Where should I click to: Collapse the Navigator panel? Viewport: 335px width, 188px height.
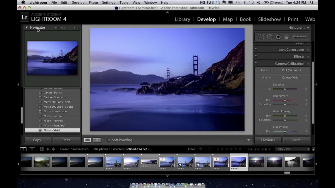pos(27,28)
